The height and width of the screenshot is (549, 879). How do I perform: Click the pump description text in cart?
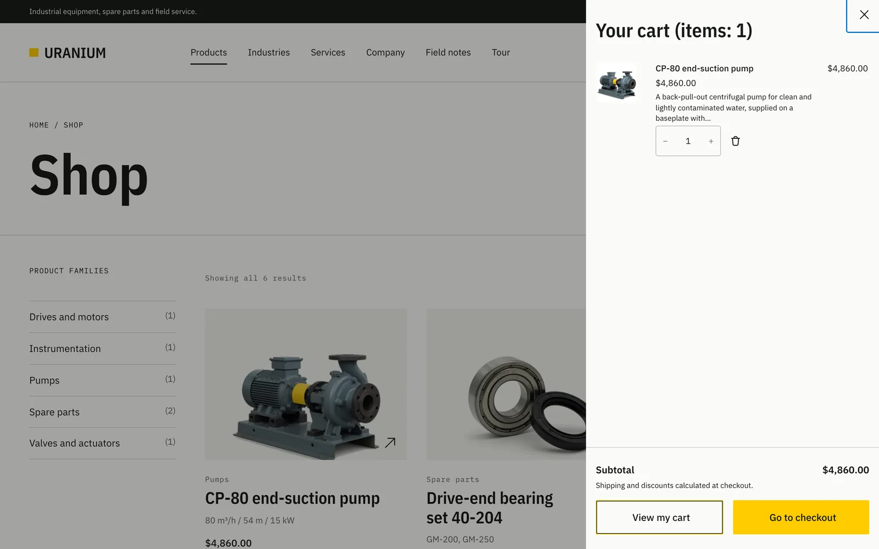pyautogui.click(x=733, y=108)
